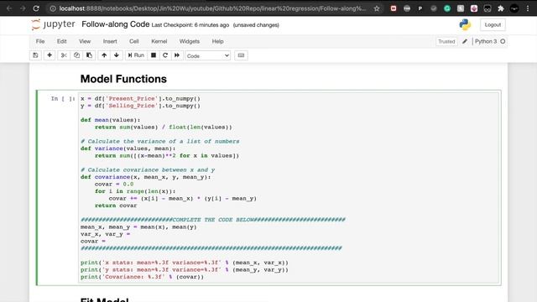Screen dimensions: 537x302
Task: Click the print Covariance line
Action: click(142, 277)
